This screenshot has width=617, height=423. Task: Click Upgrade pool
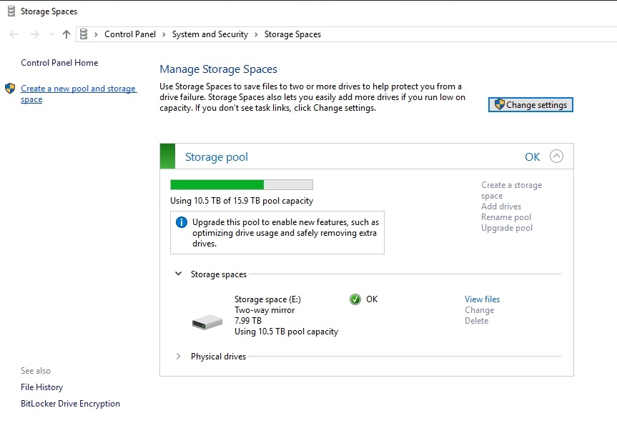(x=507, y=228)
